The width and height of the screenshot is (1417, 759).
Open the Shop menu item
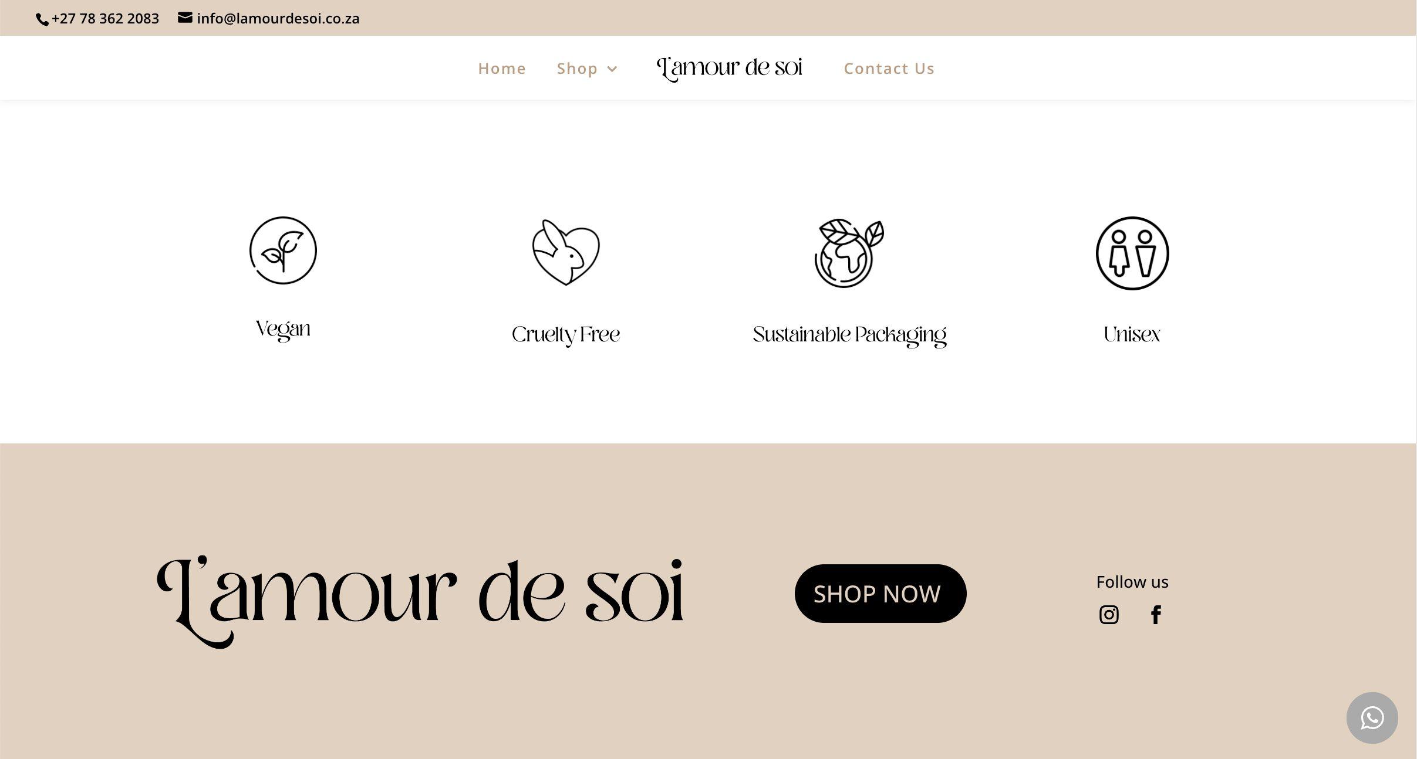click(577, 69)
